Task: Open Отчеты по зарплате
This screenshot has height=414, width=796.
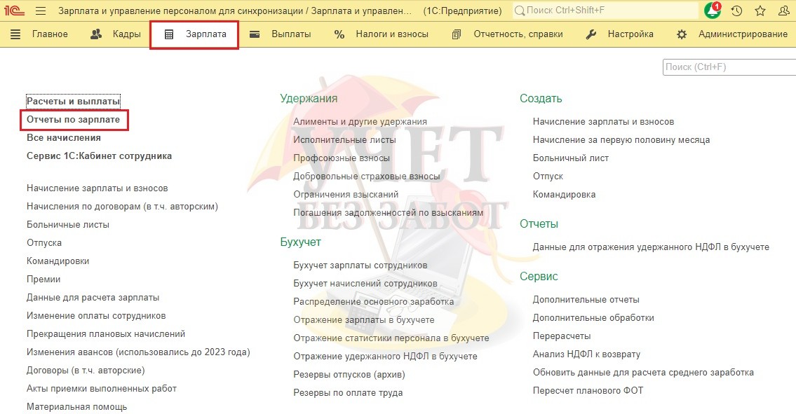Action: click(73, 119)
